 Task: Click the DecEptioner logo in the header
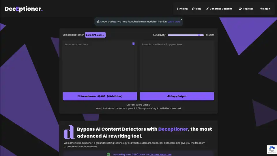[24, 9]
